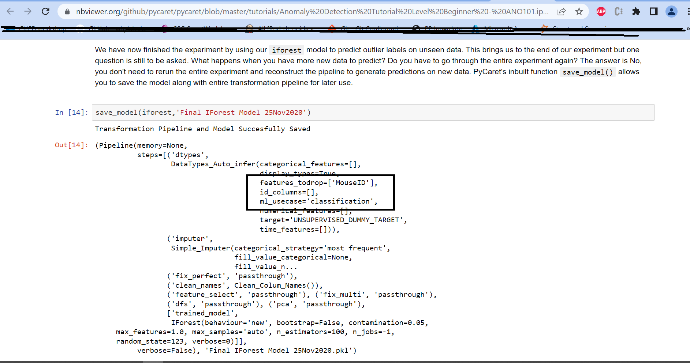Reload the current page
The height and width of the screenshot is (363, 690).
pos(45,11)
